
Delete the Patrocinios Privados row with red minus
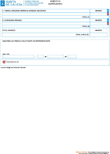pos(108,24)
